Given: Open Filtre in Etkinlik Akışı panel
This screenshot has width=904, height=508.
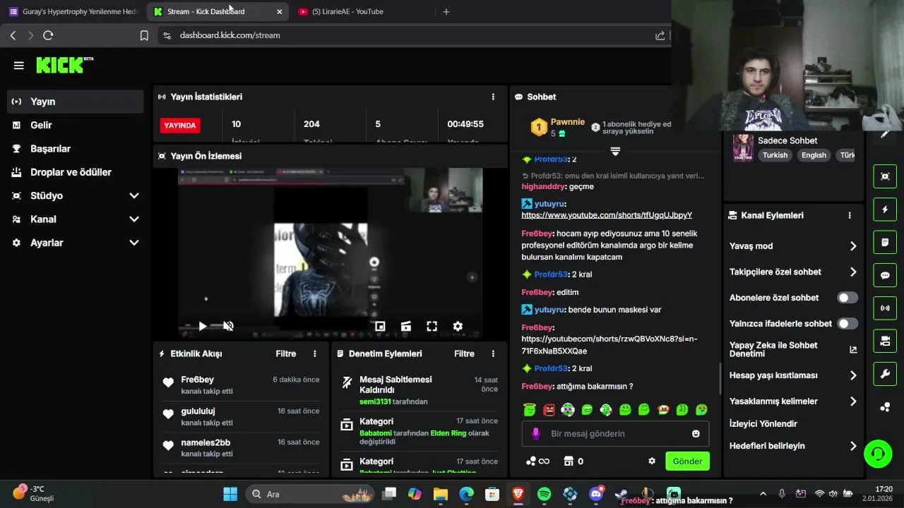Looking at the screenshot, I should point(285,353).
